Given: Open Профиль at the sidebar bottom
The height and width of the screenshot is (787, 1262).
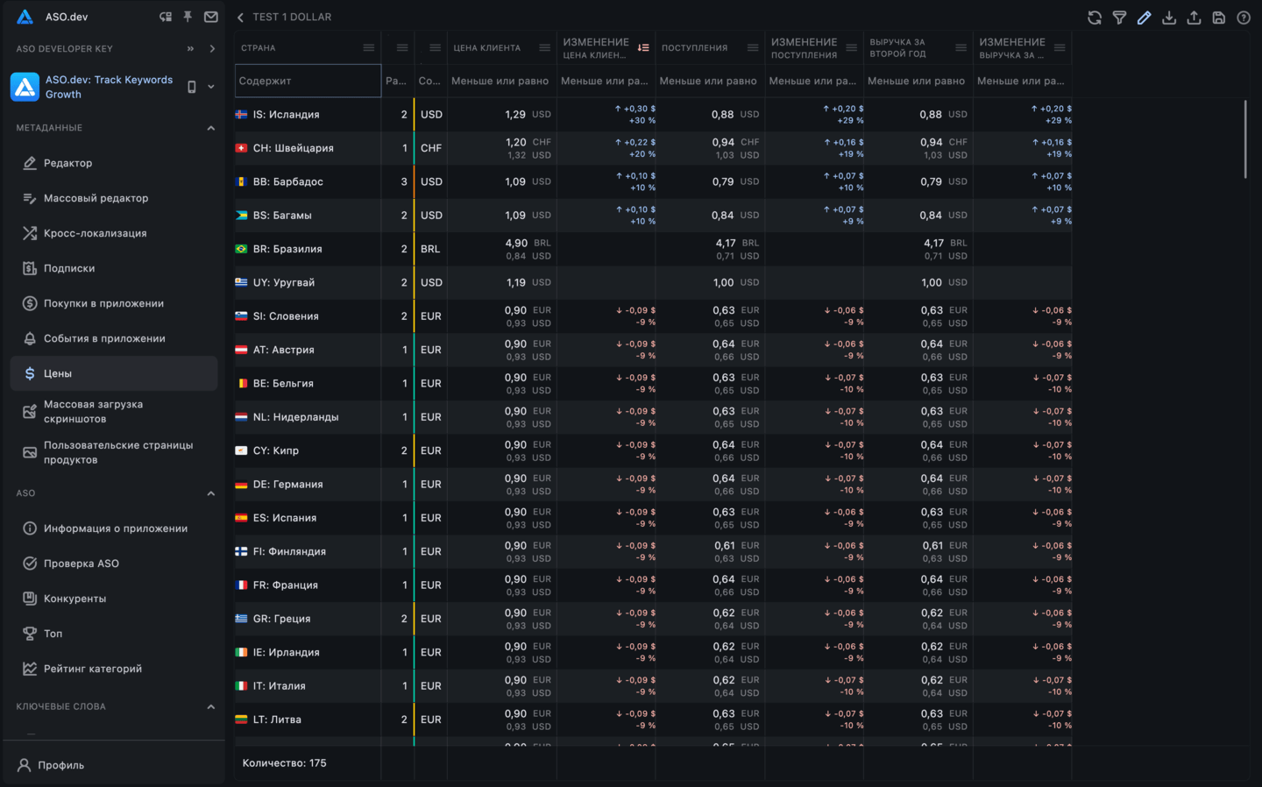Looking at the screenshot, I should point(60,765).
